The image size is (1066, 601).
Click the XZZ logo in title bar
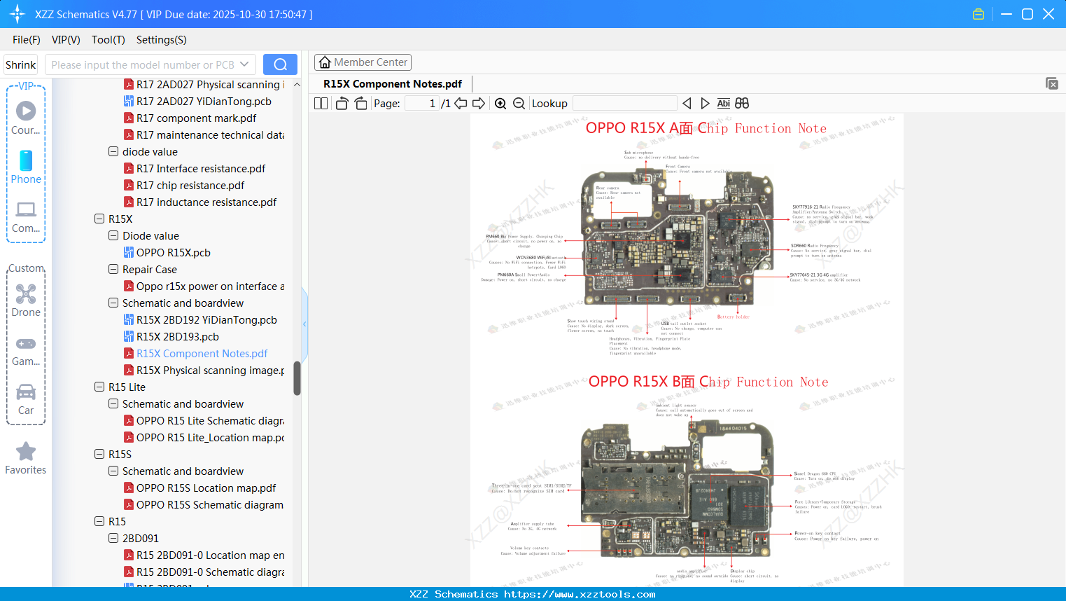pos(17,14)
